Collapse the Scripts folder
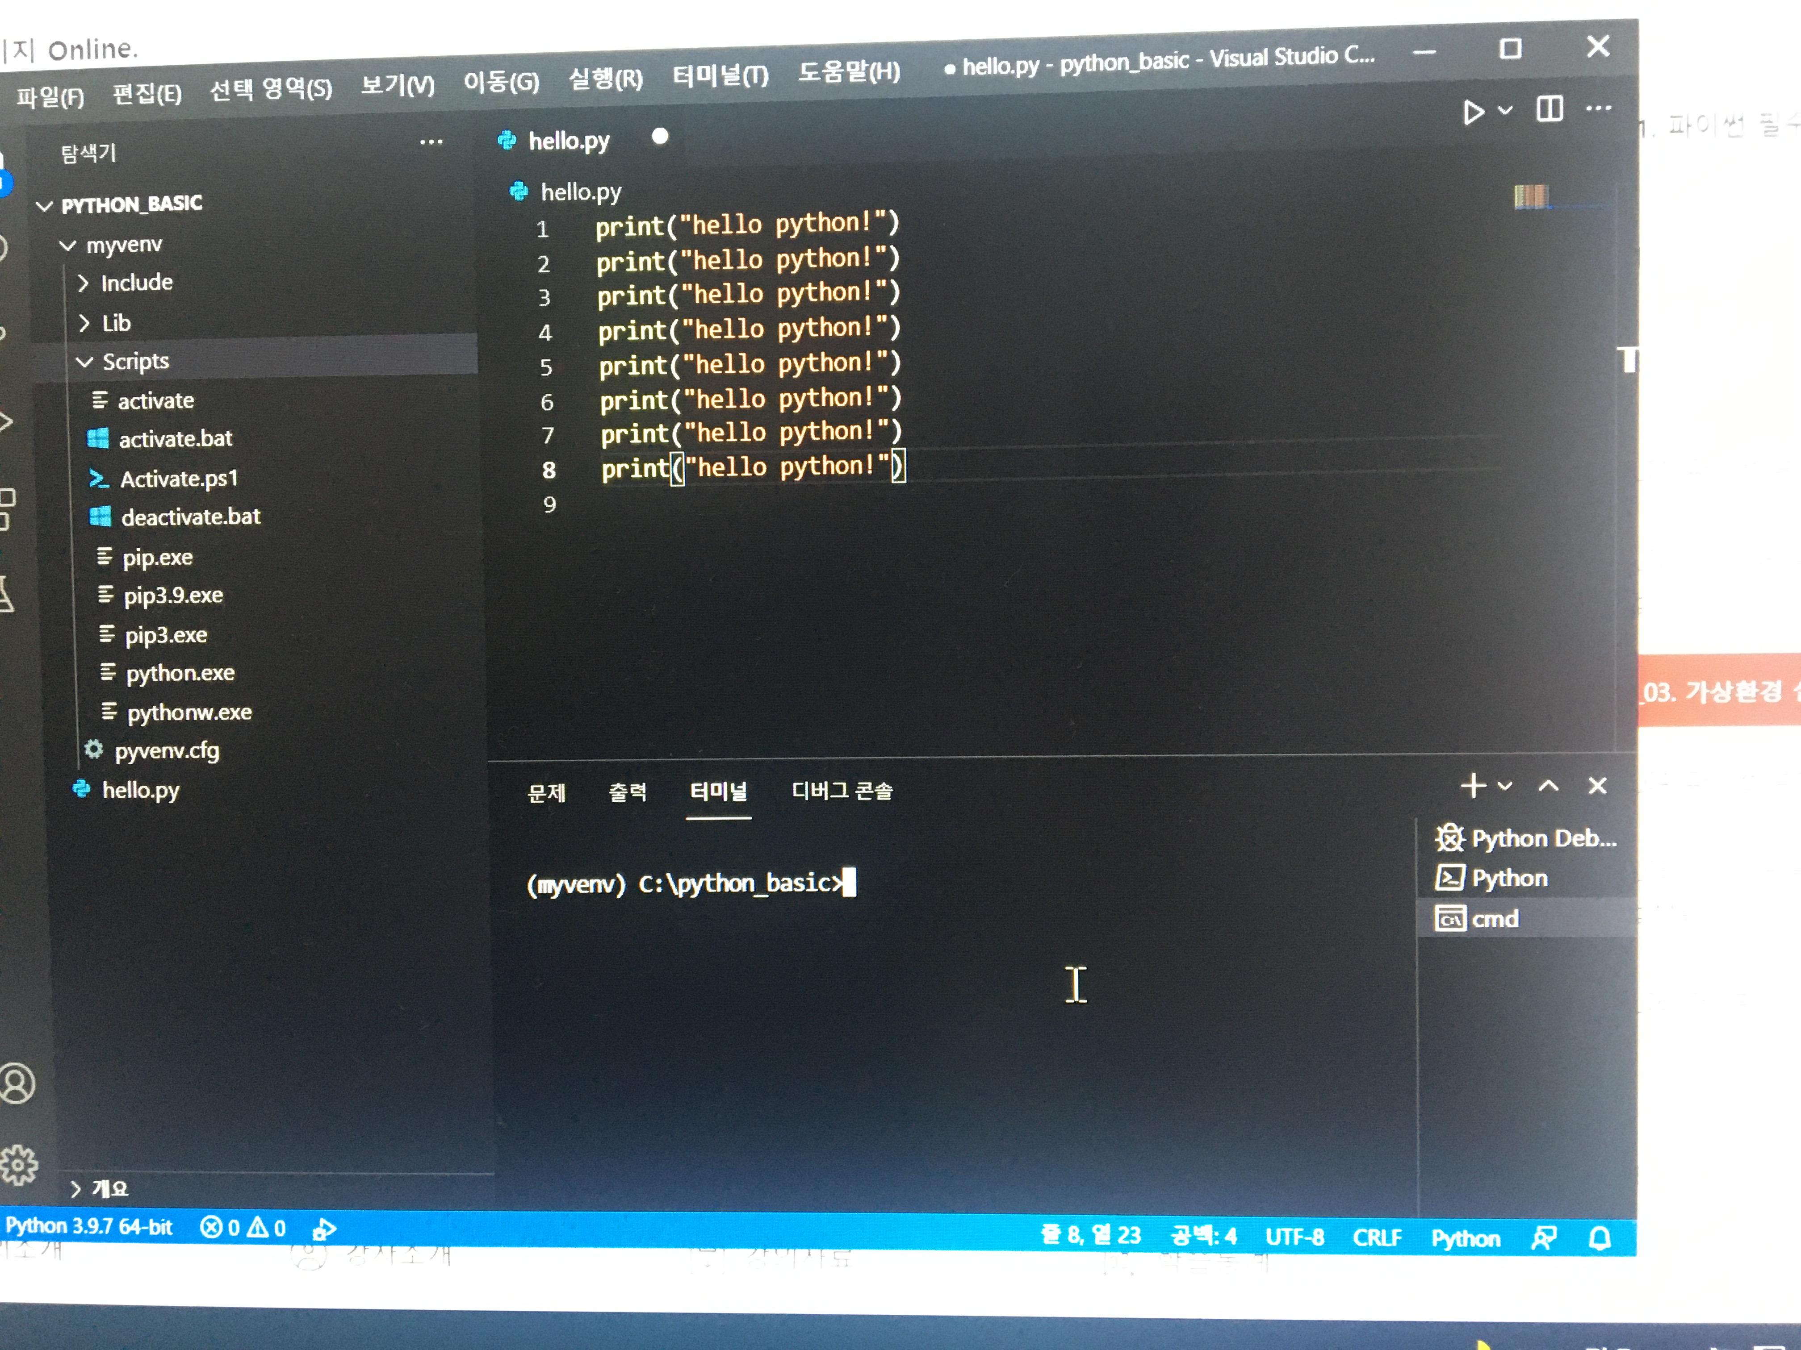The image size is (1801, 1350). [135, 361]
